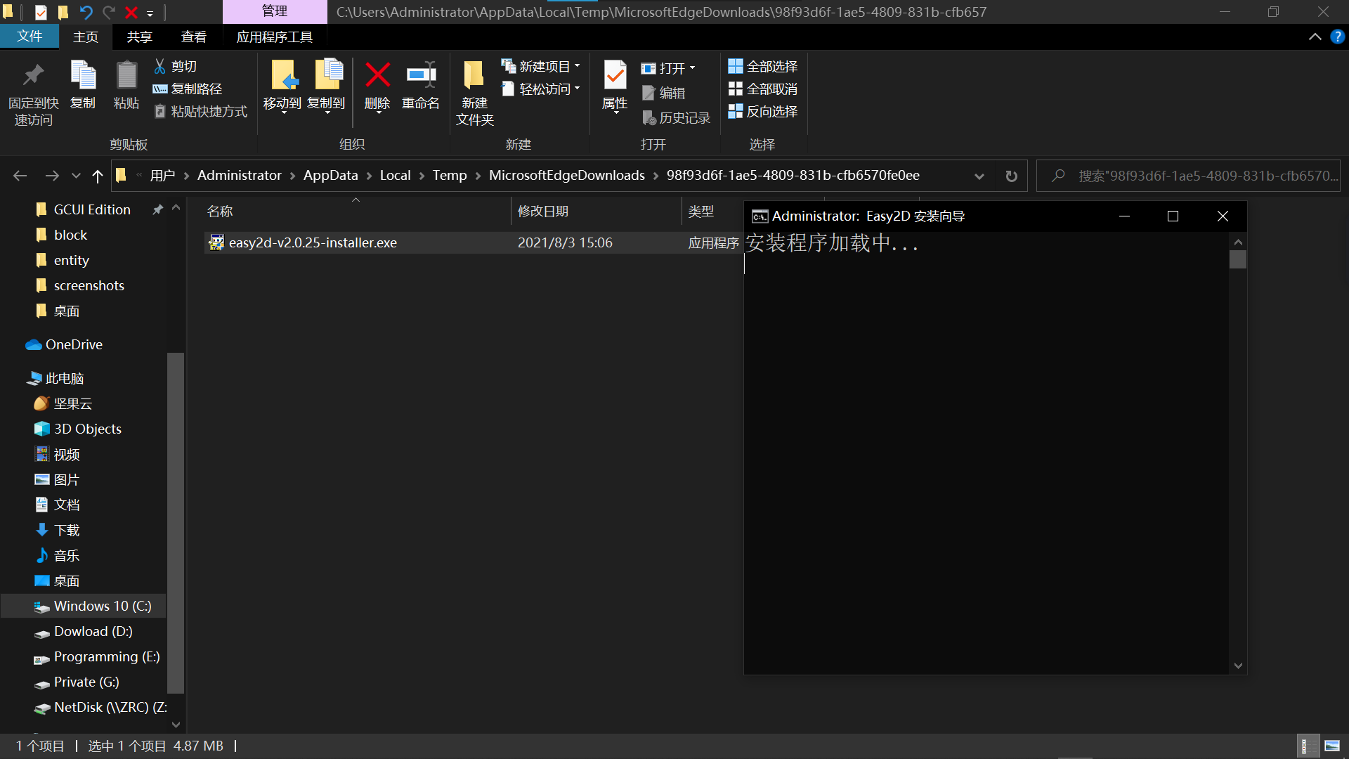Image resolution: width=1349 pixels, height=759 pixels.
Task: Click the red Delete icon in quick access toolbar
Action: [131, 12]
